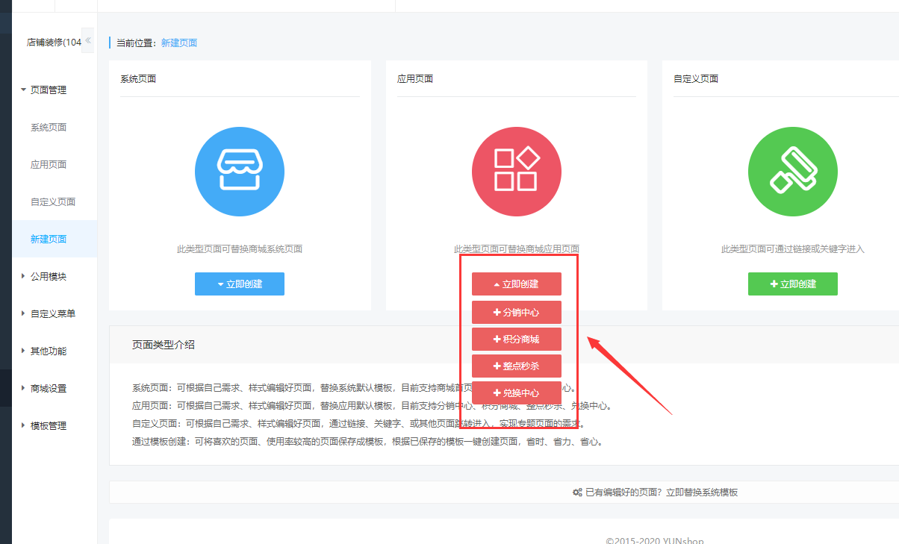Click the 店铺装修 sidebar title

click(54, 43)
